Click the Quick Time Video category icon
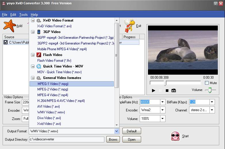The width and height of the screenshot is (225, 149). (x=38, y=66)
